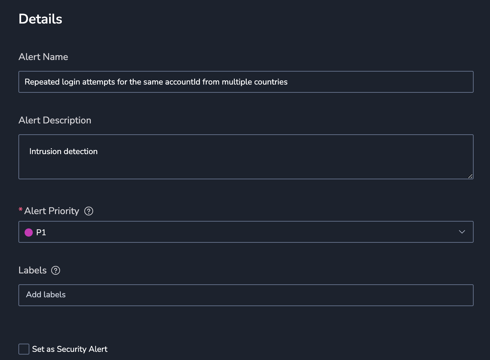The image size is (490, 360).
Task: Click the textarea resize grip icon
Action: [470, 176]
